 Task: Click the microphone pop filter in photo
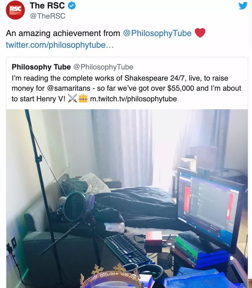coord(75,206)
